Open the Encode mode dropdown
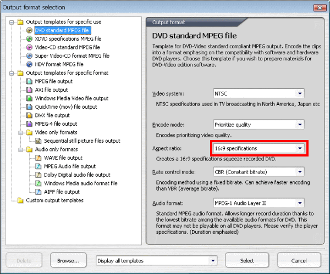330x274 pixels. (x=300, y=125)
